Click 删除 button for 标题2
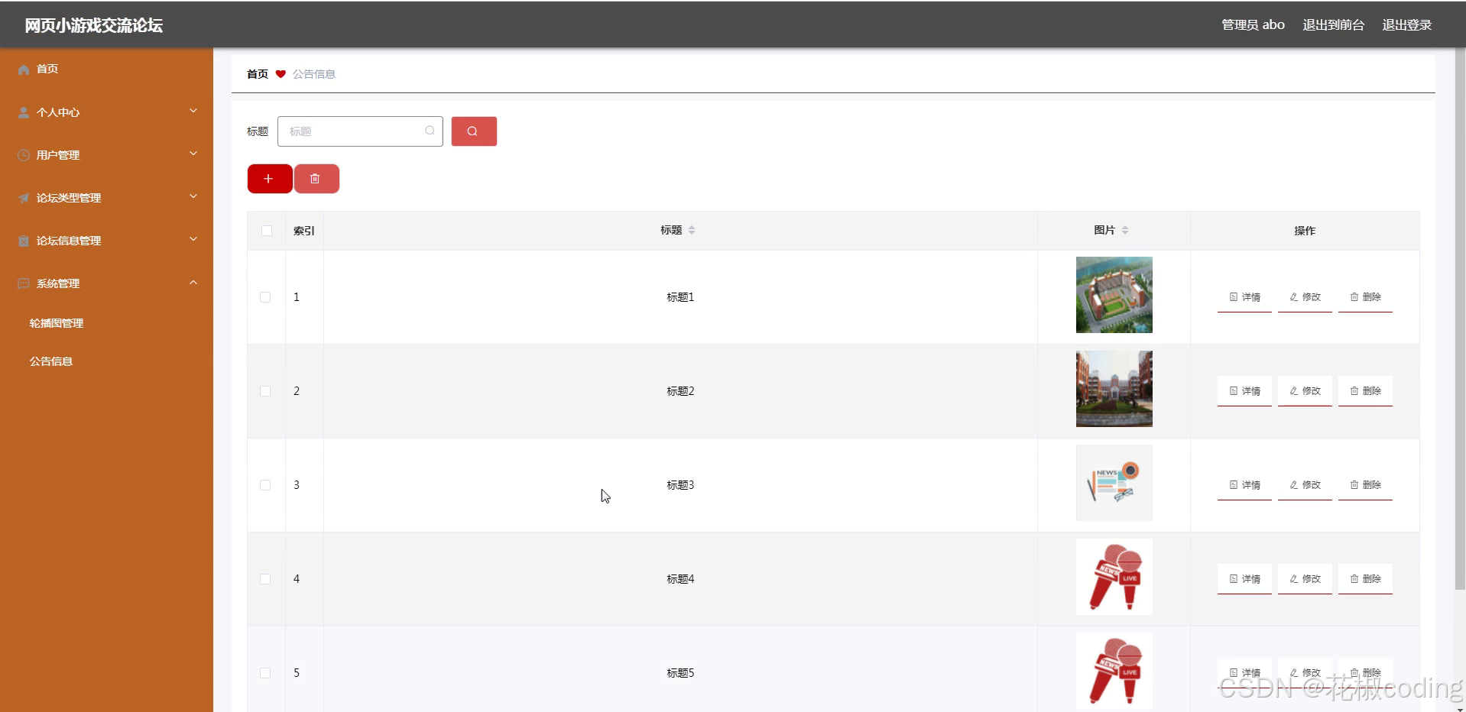This screenshot has width=1466, height=712. click(x=1365, y=391)
